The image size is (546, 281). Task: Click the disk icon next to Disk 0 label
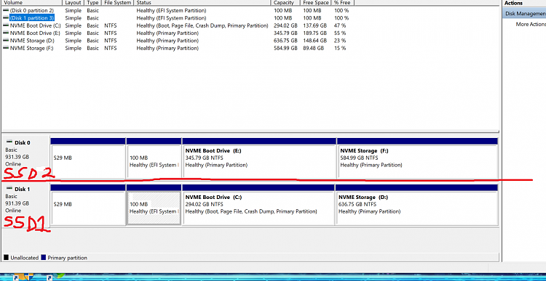[x=9, y=142]
